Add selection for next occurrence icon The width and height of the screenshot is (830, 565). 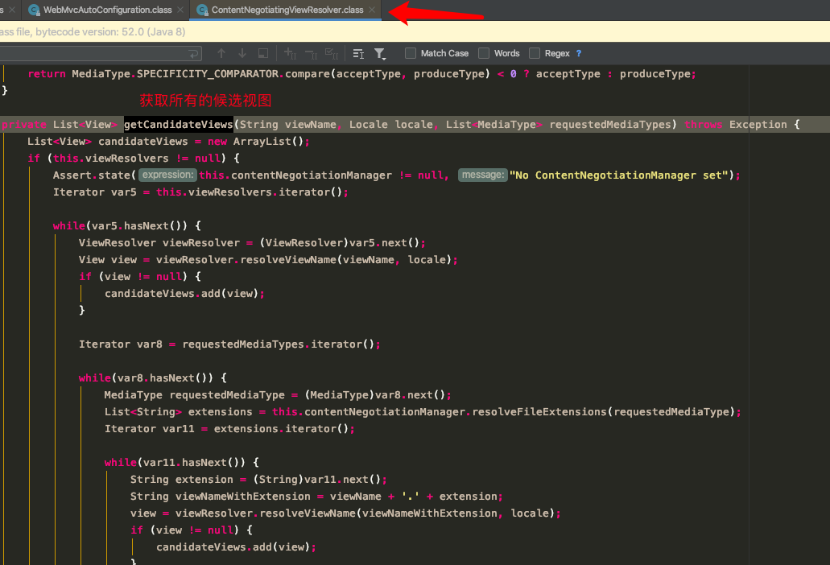coord(290,53)
